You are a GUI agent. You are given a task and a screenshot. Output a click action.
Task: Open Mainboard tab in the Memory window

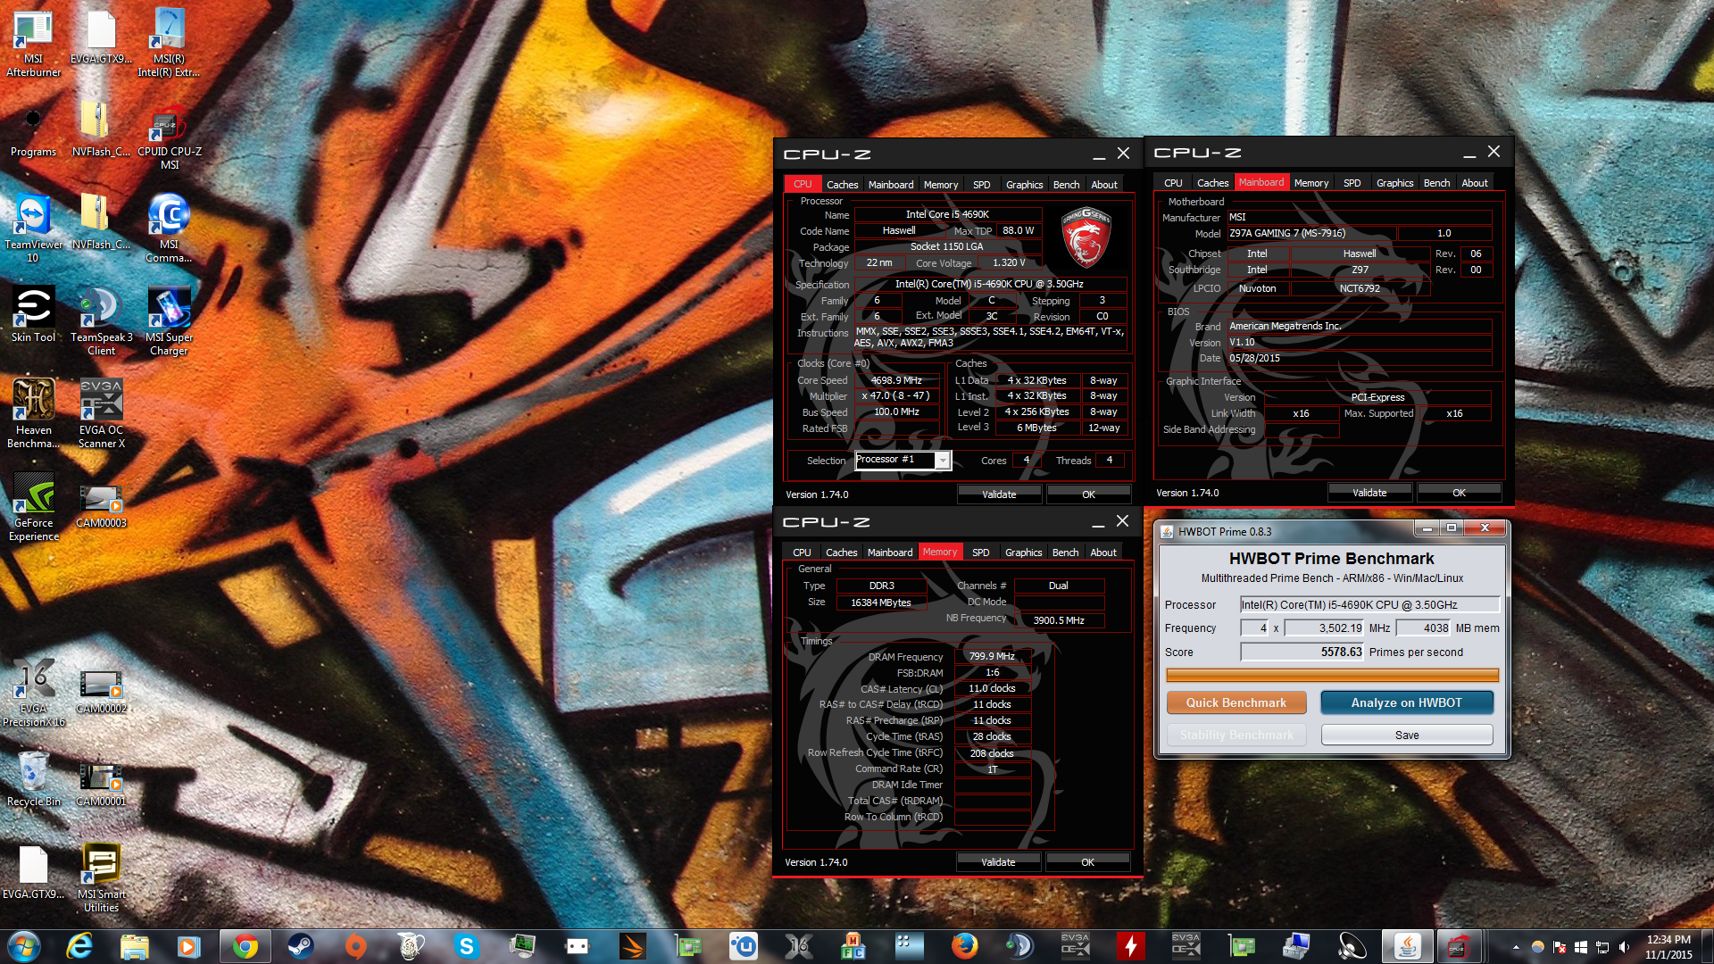point(890,553)
